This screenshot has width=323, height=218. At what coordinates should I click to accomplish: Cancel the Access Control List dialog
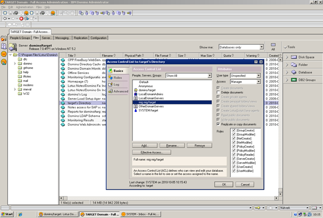245,184
